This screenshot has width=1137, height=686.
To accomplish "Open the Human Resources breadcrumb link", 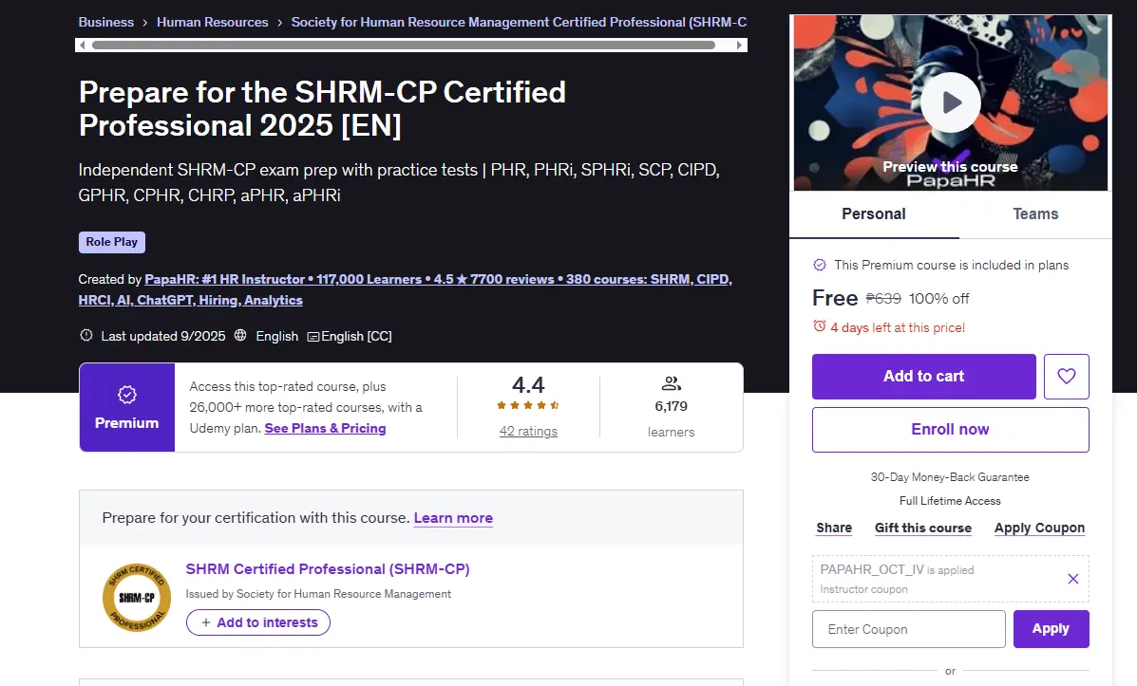I will [x=213, y=23].
